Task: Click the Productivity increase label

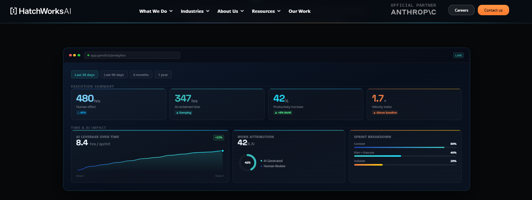Action: tap(288, 107)
